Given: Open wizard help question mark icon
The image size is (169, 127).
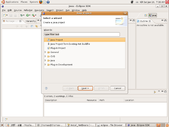Looking at the screenshot, I should [46, 88].
